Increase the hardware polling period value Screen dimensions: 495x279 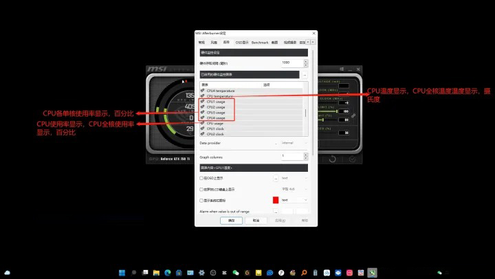click(305, 62)
